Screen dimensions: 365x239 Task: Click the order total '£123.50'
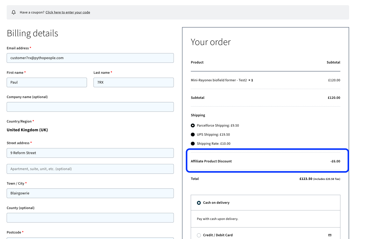coord(306,179)
